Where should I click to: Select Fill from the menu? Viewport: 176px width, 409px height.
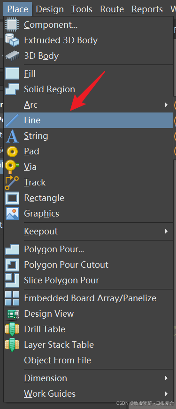click(x=88, y=74)
